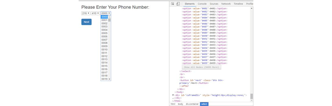332x106 pixels.
Task: Select the option 0490 code line
Action: (205, 36)
